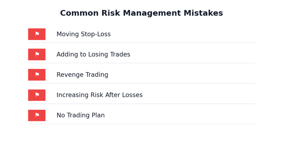Image resolution: width=283 pixels, height=156 pixels.
Task: Click the Adding to Losing Trades text
Action: click(93, 55)
